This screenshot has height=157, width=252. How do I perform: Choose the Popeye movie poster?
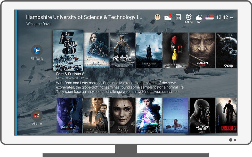tap(122, 50)
